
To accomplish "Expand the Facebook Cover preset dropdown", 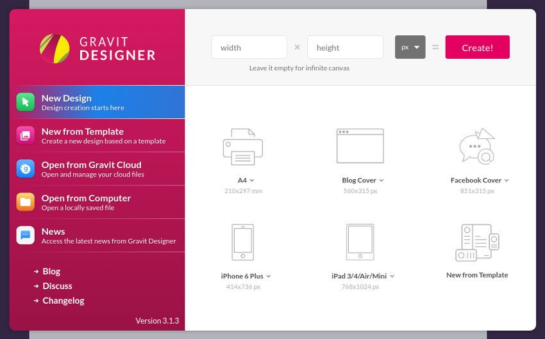I will [x=507, y=180].
